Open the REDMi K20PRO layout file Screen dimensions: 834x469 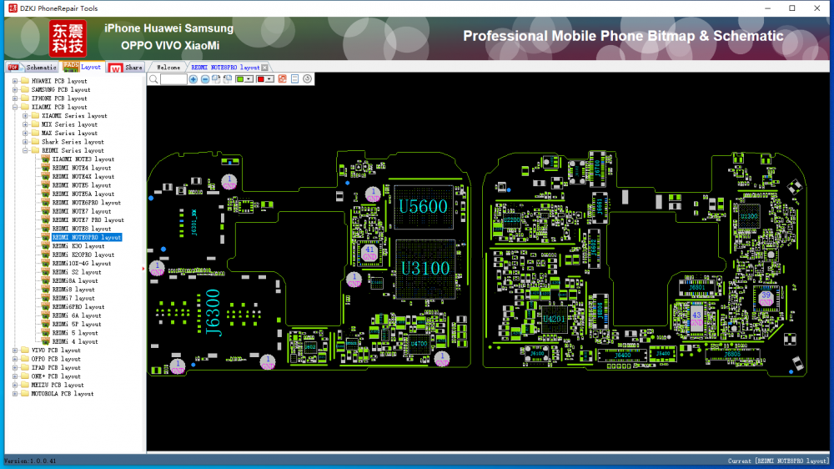(x=83, y=255)
